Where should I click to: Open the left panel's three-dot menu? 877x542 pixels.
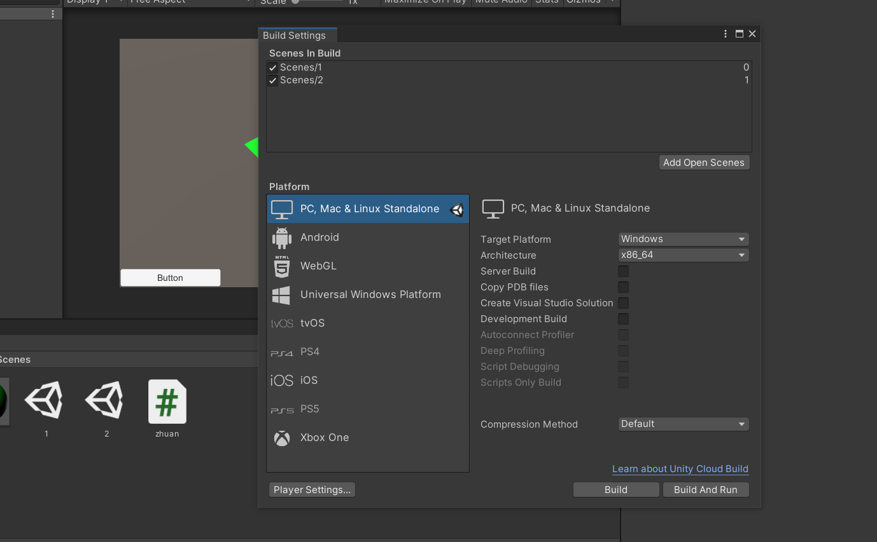pos(53,14)
